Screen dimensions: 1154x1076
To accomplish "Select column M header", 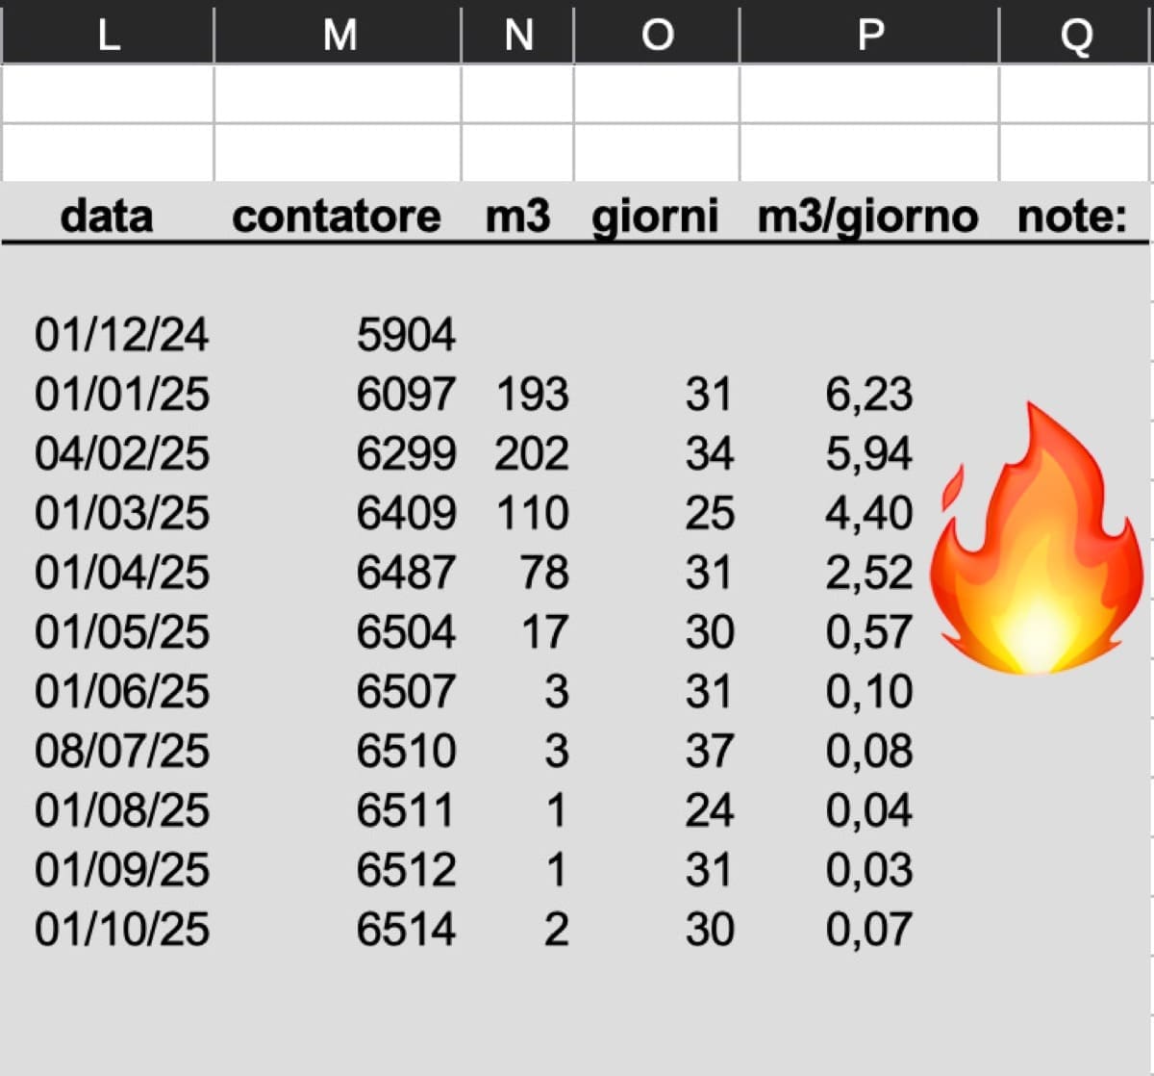I will pyautogui.click(x=339, y=35).
